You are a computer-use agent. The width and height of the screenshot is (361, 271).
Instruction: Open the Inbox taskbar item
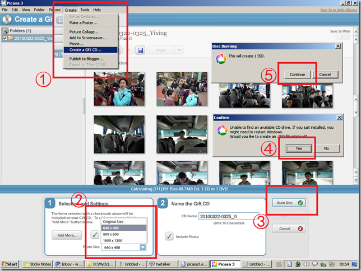69,264
